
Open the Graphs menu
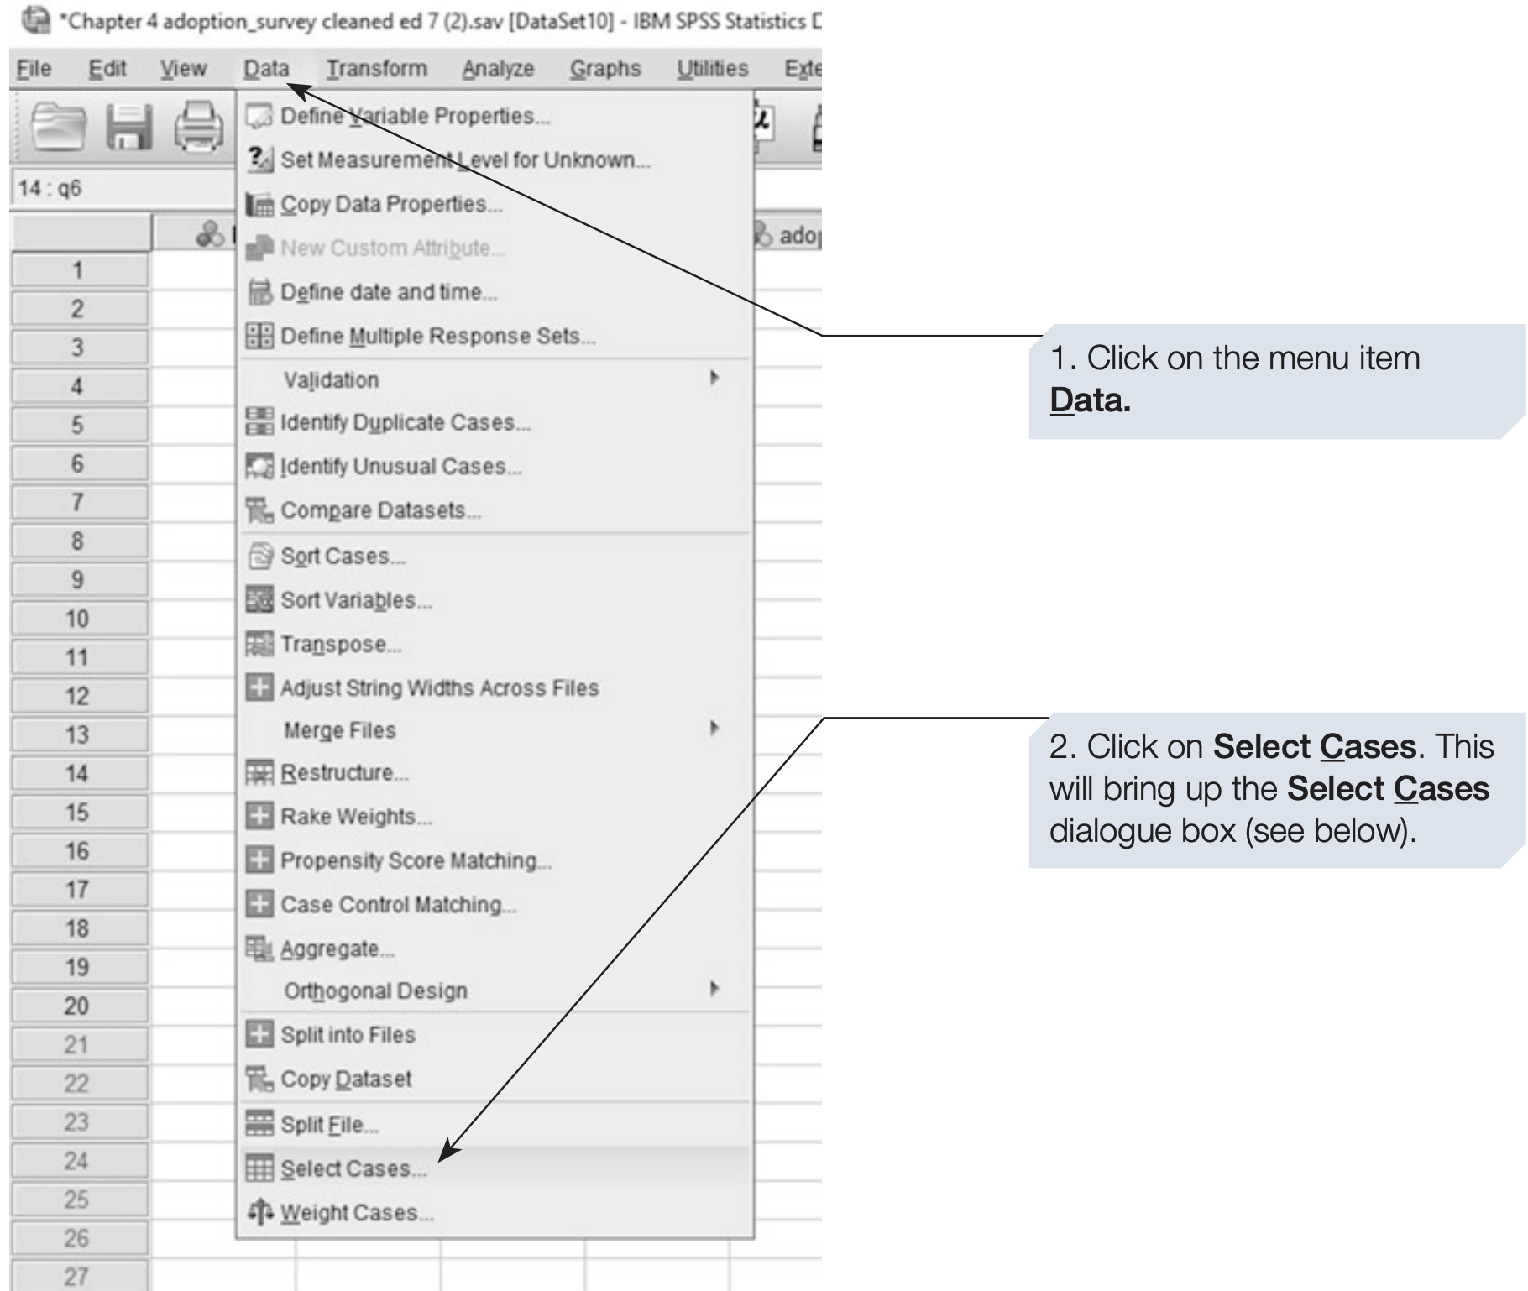click(x=604, y=69)
